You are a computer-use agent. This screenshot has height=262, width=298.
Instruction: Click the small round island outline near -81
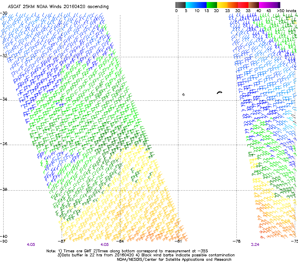183,95
